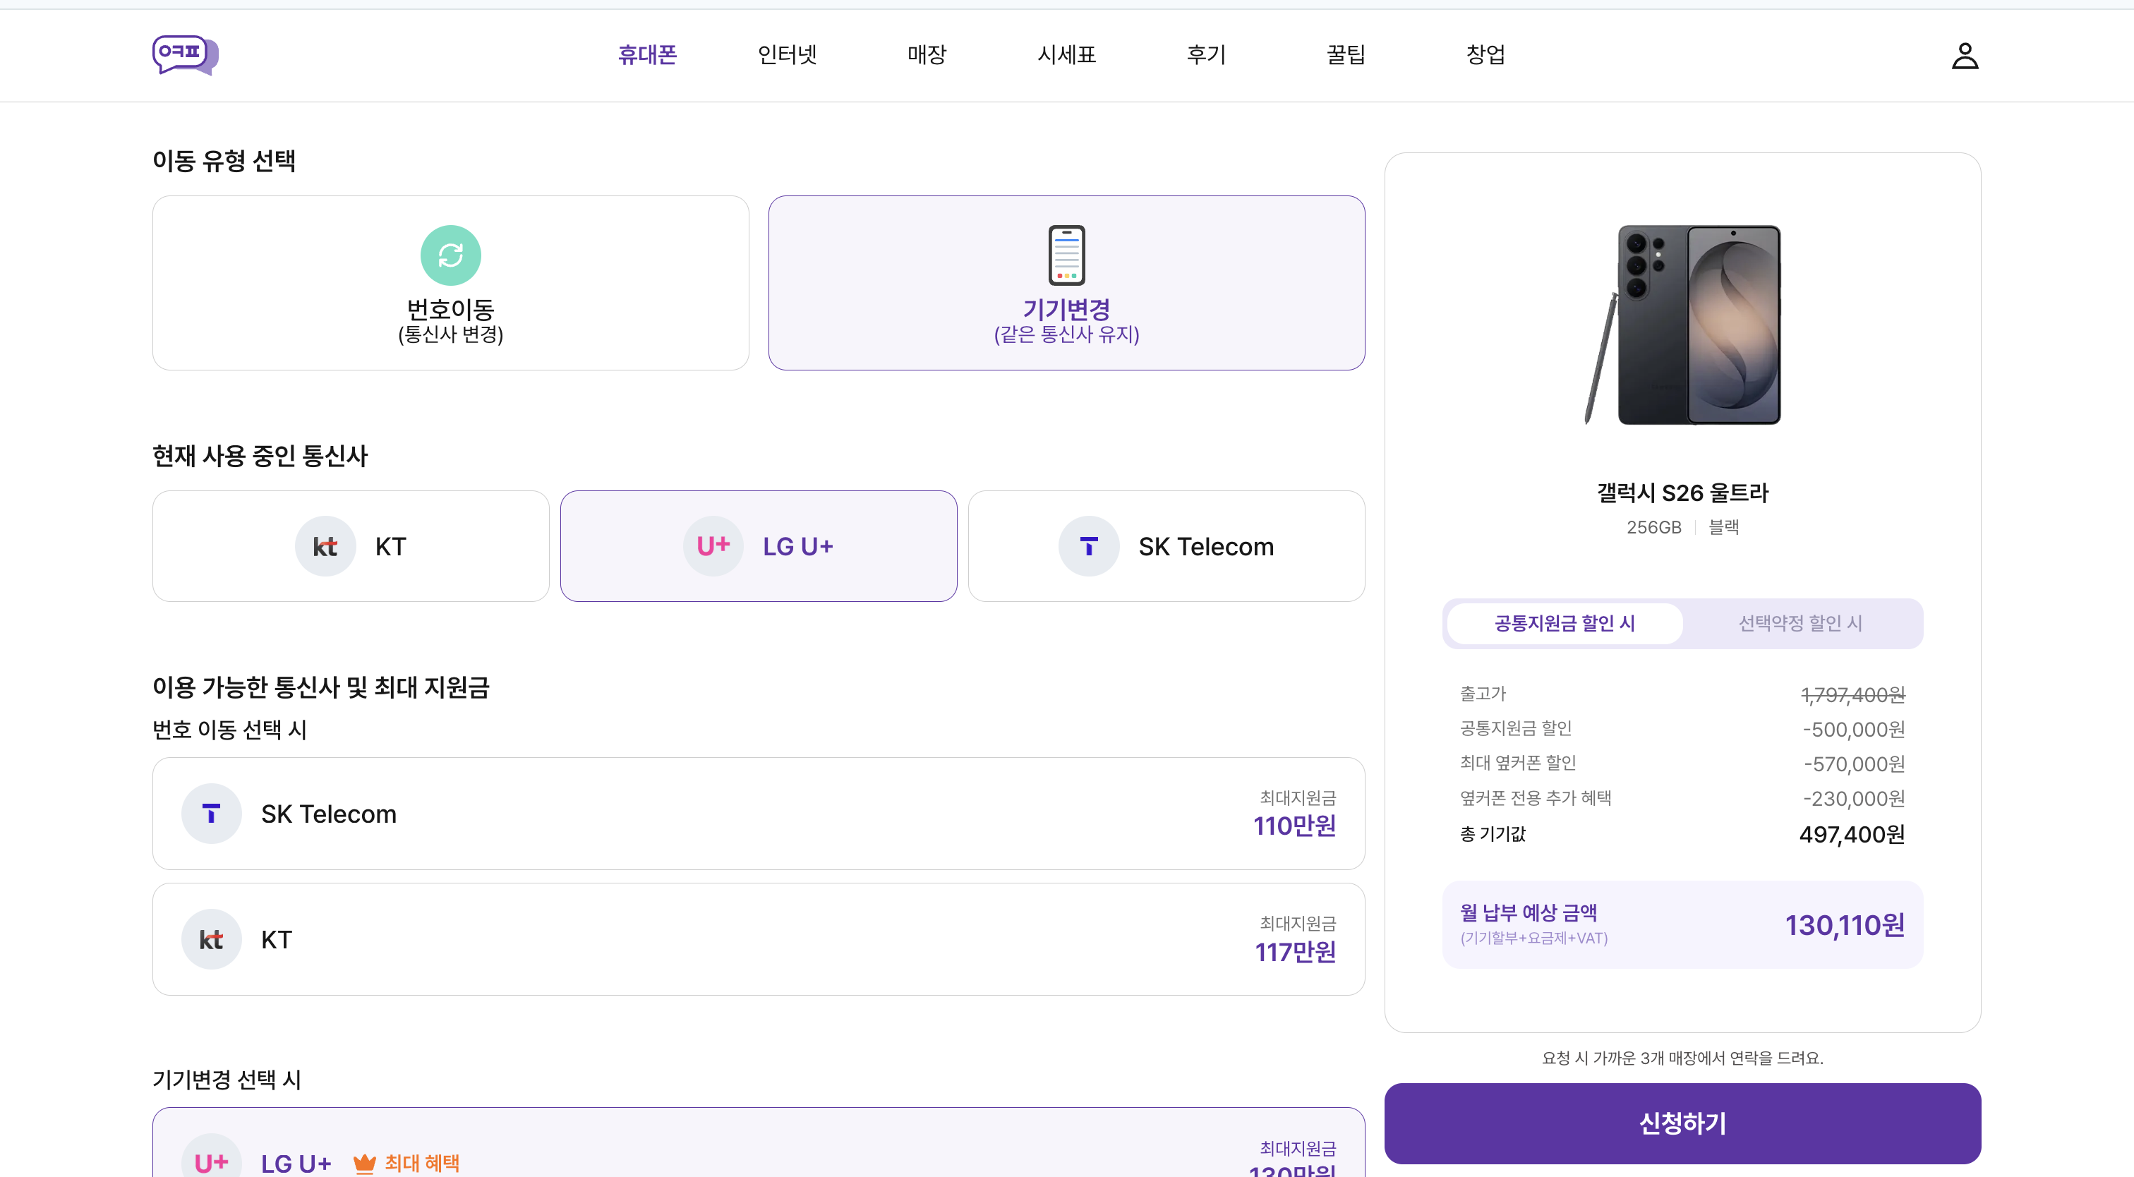This screenshot has height=1177, width=2134.
Task: Click the -230,000원 추가 혜택 value
Action: coord(1853,799)
